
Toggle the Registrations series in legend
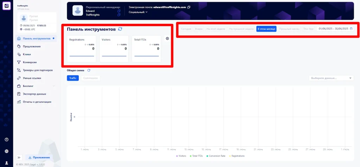pyautogui.click(x=237, y=156)
